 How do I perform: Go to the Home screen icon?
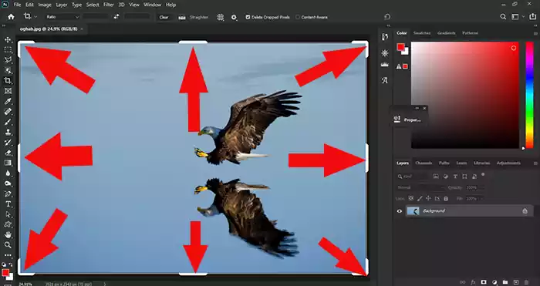(x=11, y=17)
